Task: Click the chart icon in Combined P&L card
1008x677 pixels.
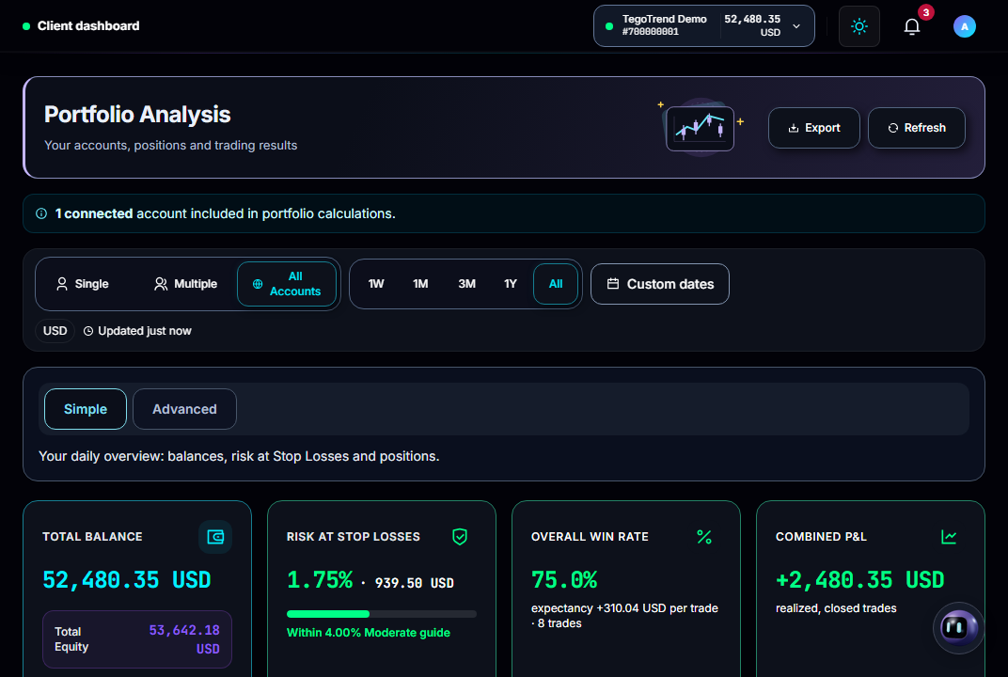Action: [x=949, y=537]
